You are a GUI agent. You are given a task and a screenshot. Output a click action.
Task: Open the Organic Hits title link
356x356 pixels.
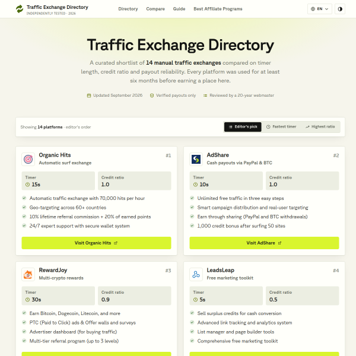55,155
